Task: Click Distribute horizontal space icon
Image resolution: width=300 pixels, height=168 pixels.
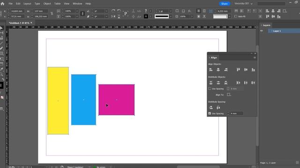Action: point(218,108)
